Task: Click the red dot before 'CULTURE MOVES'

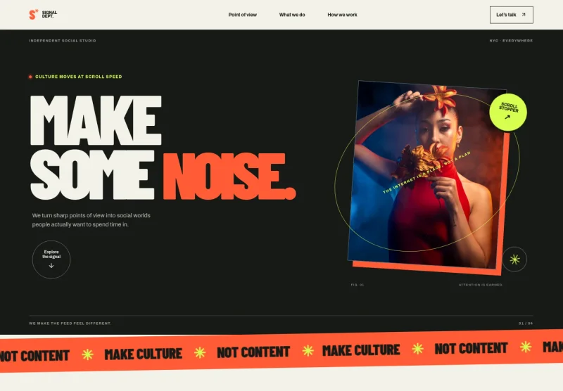Action: (30, 77)
